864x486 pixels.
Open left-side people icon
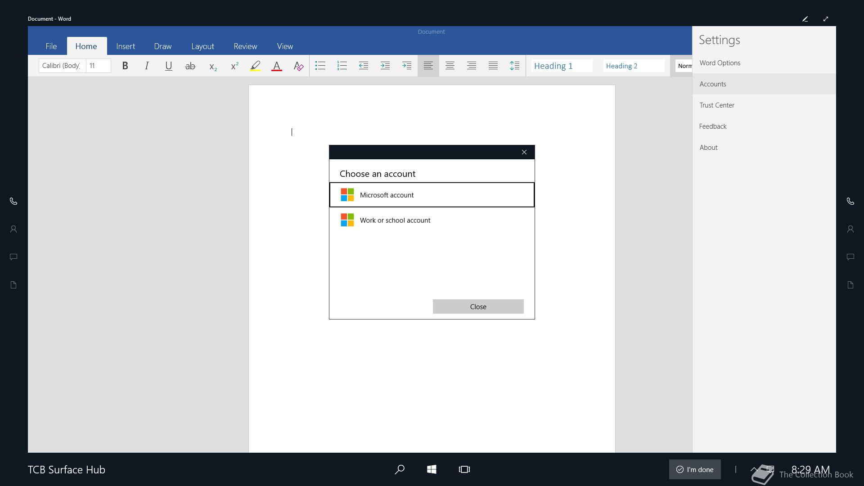click(13, 229)
